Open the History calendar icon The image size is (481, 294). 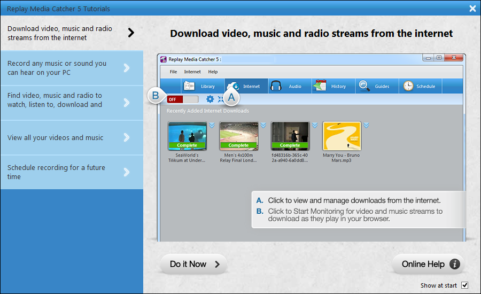tap(320, 86)
